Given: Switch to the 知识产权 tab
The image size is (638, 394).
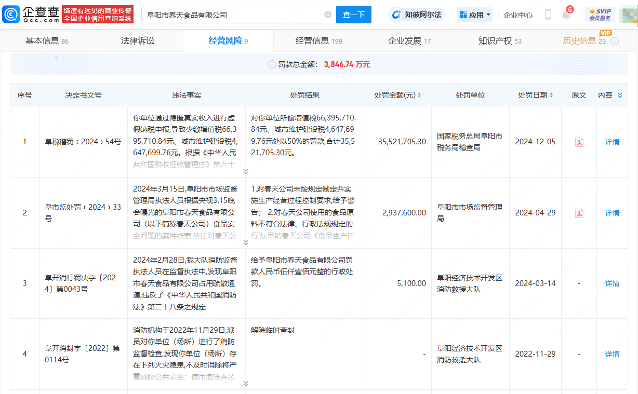Looking at the screenshot, I should [x=500, y=41].
